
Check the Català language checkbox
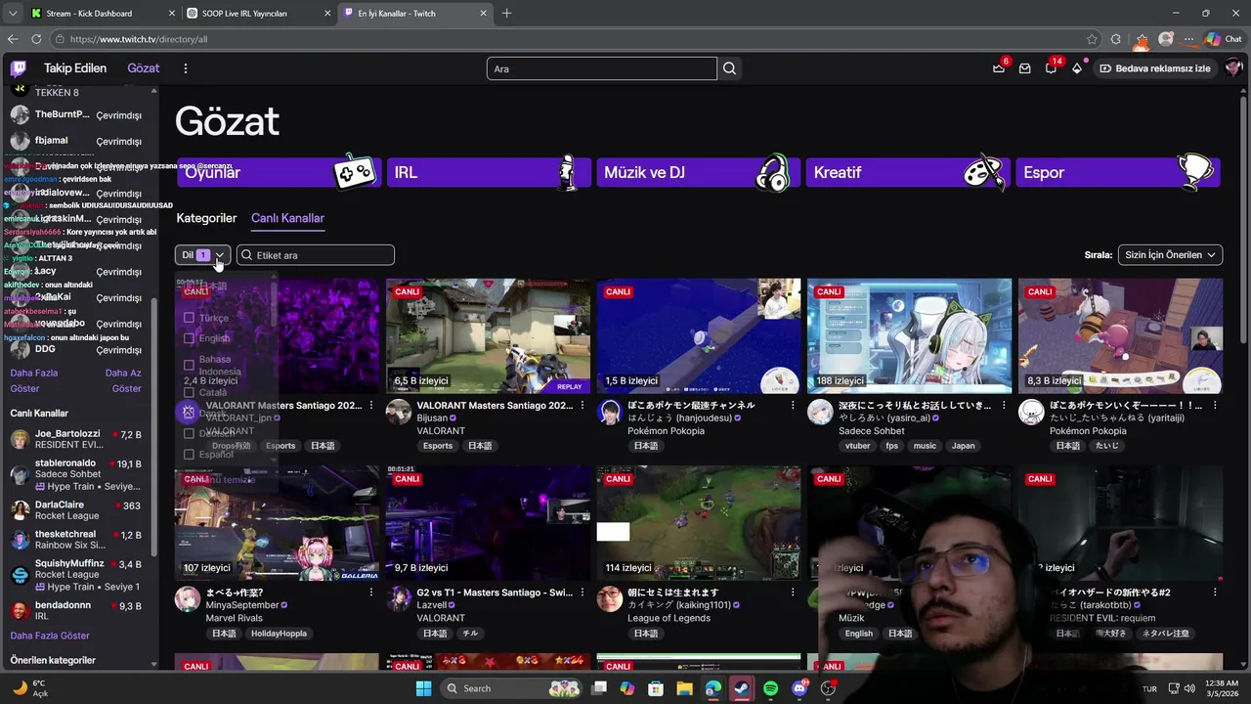coord(189,392)
